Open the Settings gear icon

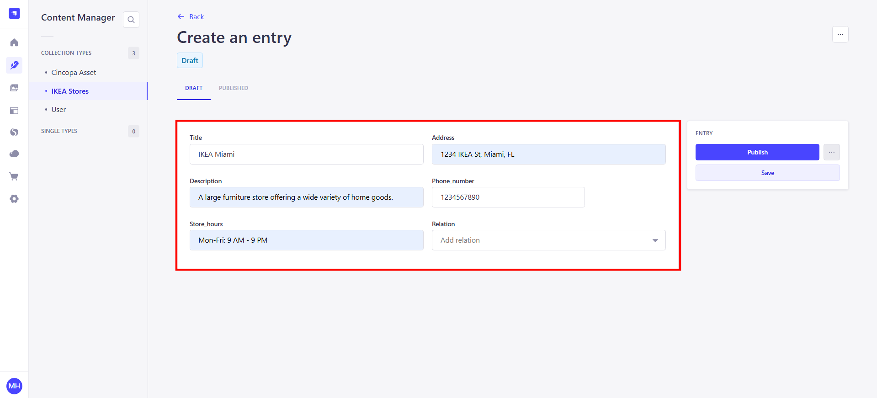pos(14,199)
